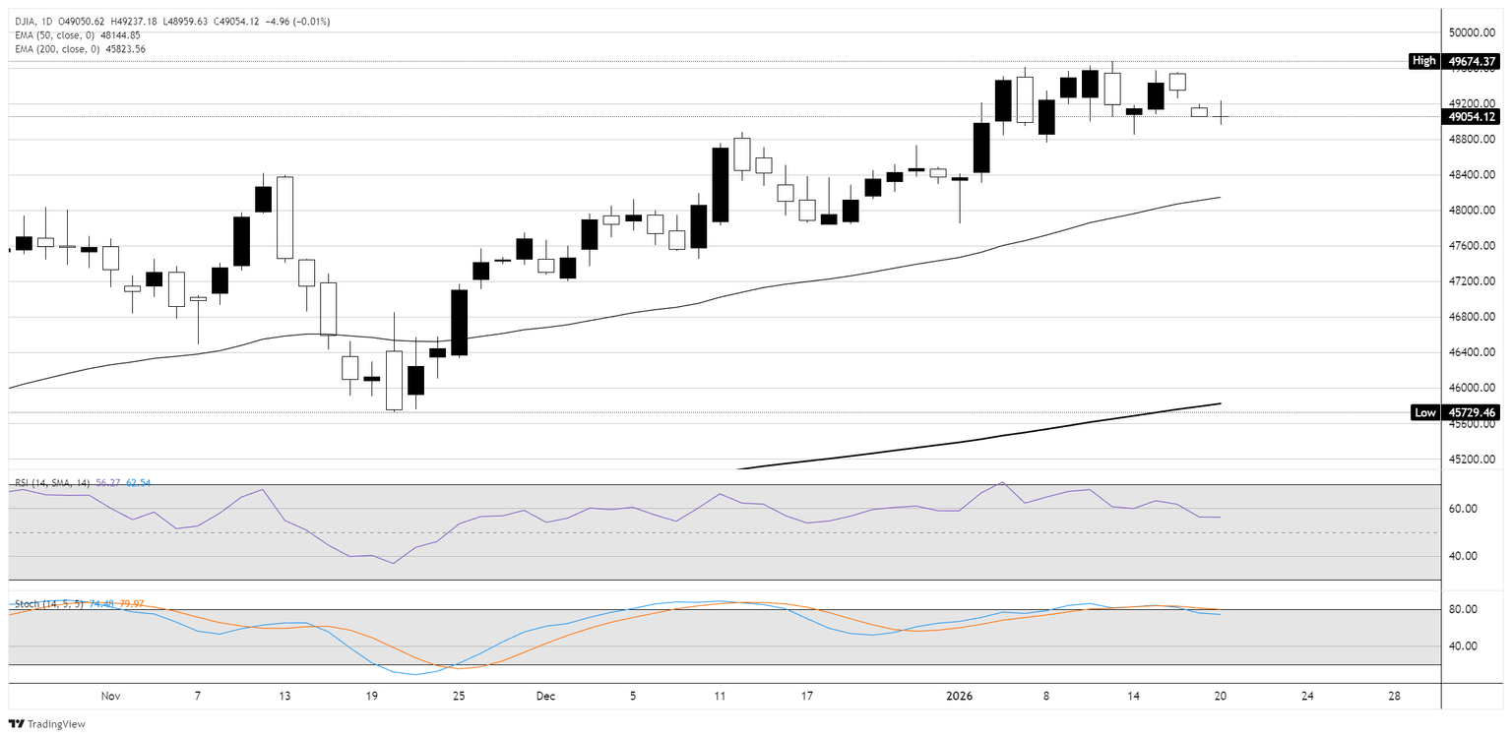This screenshot has width=1512, height=738.
Task: Click the 2026 marker on time axis
Action: [x=959, y=697]
